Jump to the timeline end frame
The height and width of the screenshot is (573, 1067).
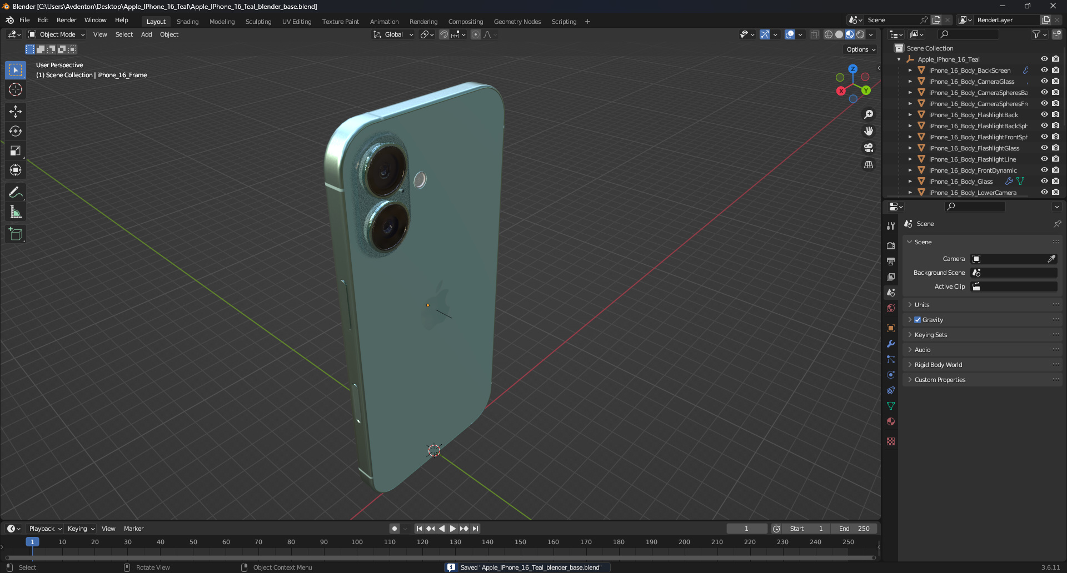click(x=476, y=529)
